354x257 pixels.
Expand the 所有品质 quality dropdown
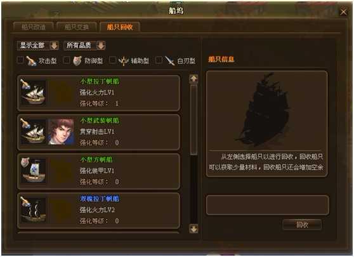(84, 46)
